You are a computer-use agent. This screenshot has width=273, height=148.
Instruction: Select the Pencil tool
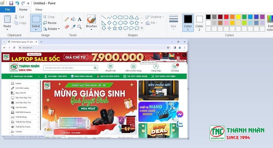[x=67, y=19]
